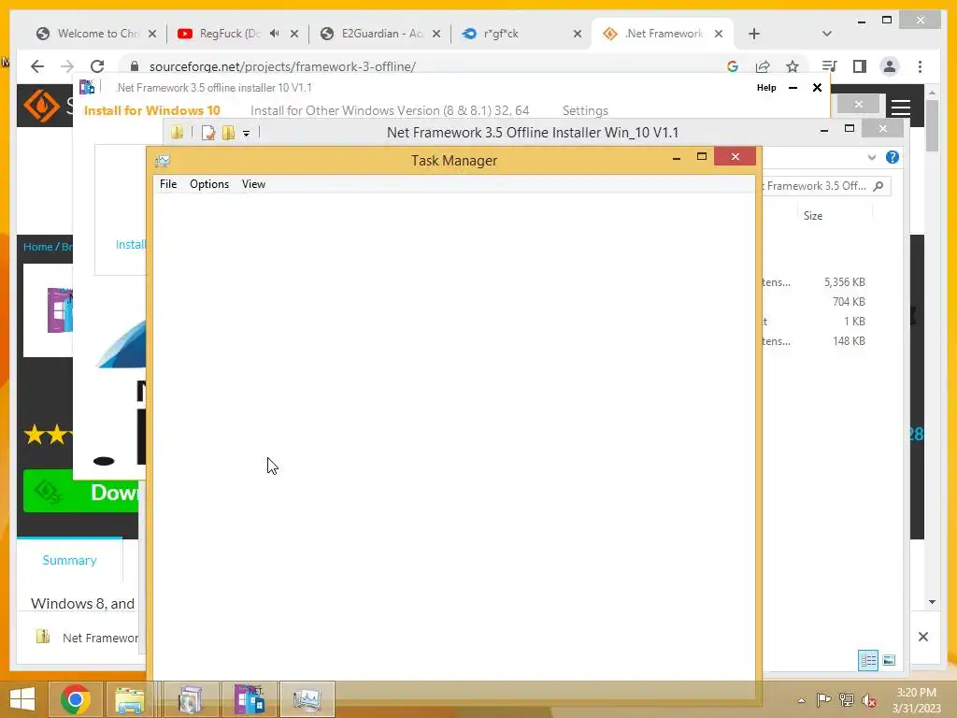Viewport: 957px width, 718px height.
Task: Click the green Download button
Action: click(80, 492)
